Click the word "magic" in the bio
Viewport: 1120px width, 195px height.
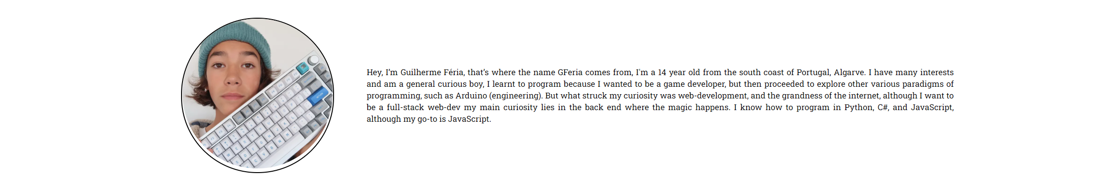click(680, 107)
